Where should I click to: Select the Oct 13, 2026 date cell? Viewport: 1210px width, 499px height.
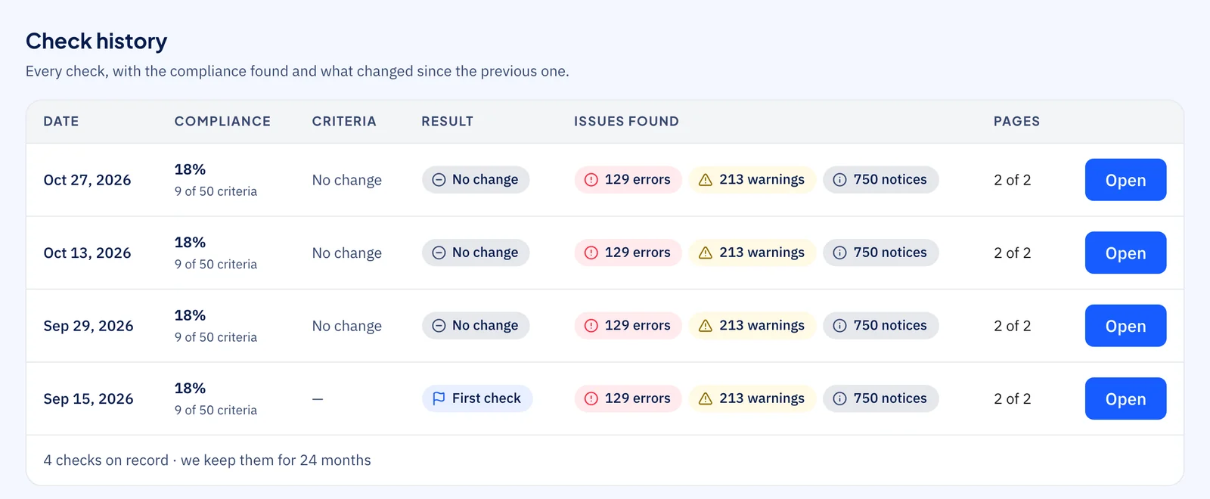point(87,253)
